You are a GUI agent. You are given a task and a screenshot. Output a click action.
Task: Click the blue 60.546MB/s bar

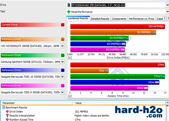pyautogui.click(x=98, y=44)
